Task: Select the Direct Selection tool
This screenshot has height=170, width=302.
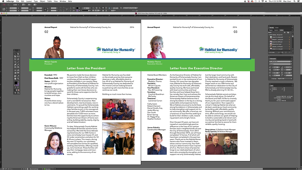Action: coord(18,54)
